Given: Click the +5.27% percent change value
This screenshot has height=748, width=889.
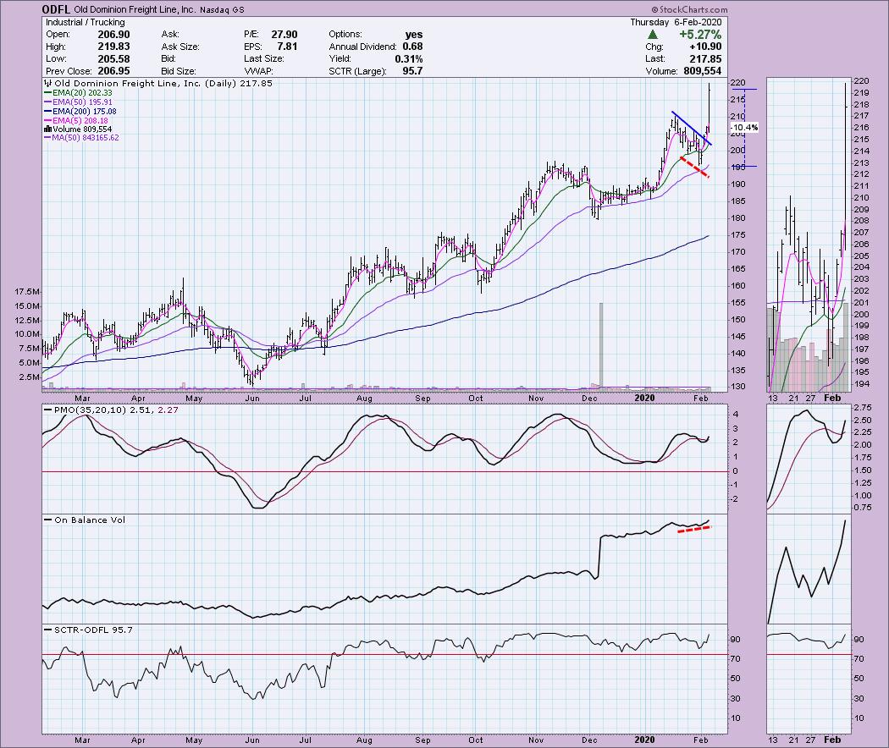Looking at the screenshot, I should 700,35.
